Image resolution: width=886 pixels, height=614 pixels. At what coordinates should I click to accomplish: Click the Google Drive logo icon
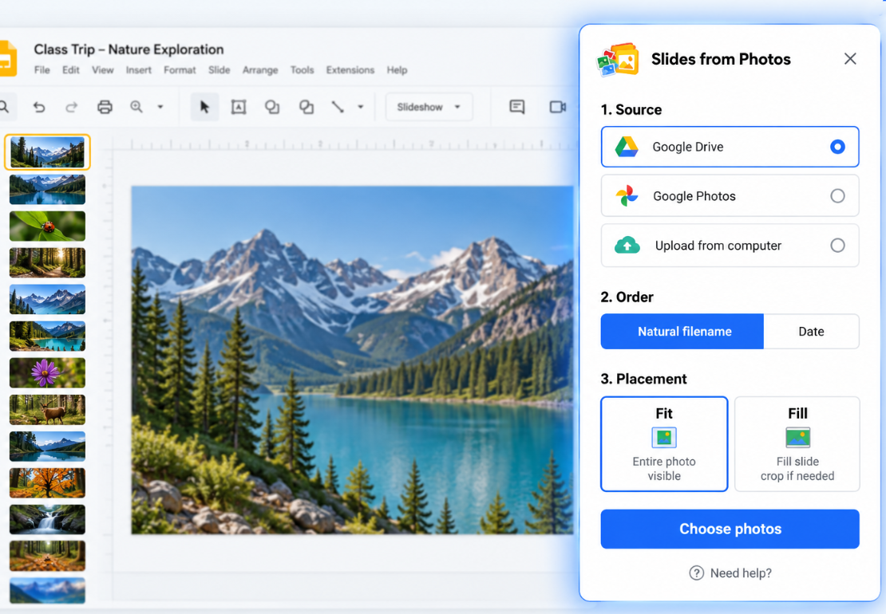(627, 147)
